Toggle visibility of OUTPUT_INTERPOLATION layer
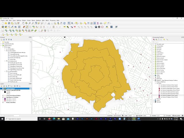This screenshot has width=184, height=138. pyautogui.click(x=3, y=90)
